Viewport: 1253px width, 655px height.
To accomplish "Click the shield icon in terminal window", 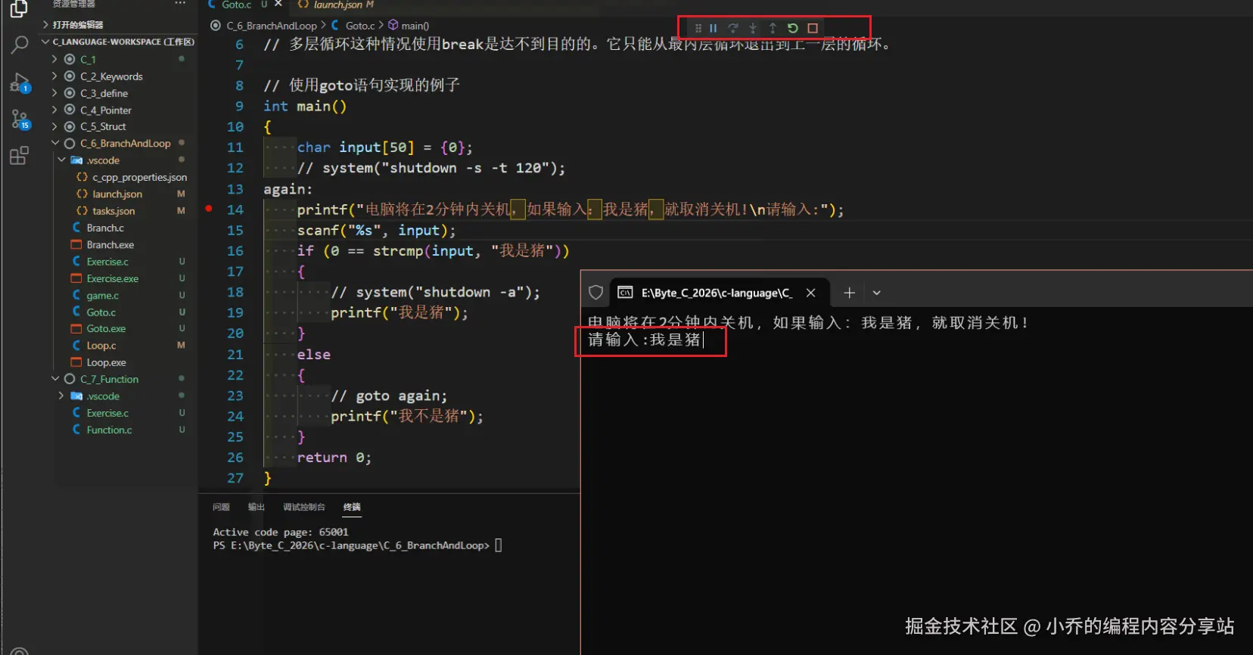I will click(x=595, y=293).
